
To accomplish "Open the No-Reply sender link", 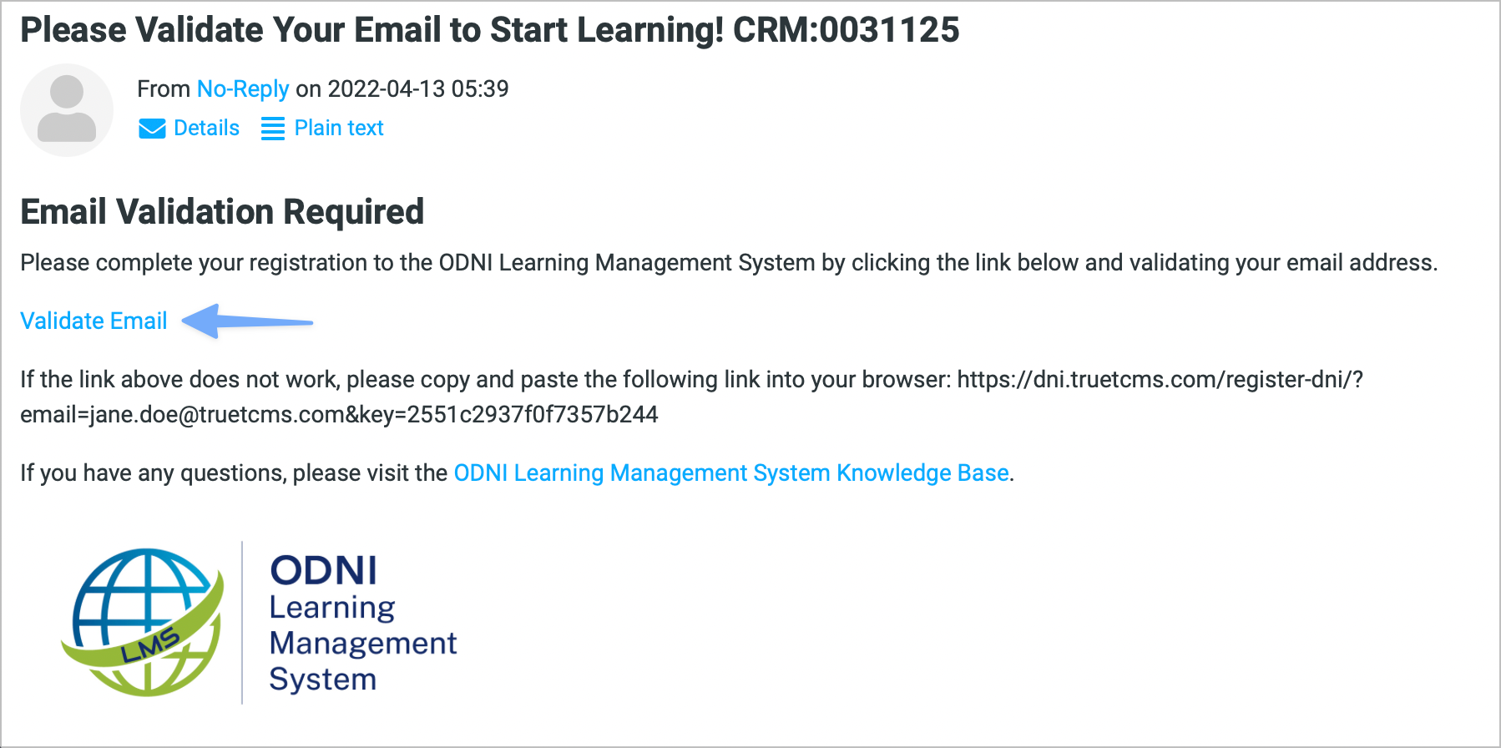I will coord(243,88).
